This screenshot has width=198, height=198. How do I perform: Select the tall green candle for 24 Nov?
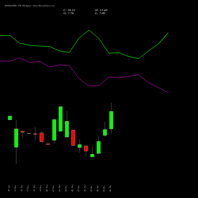tap(61, 119)
